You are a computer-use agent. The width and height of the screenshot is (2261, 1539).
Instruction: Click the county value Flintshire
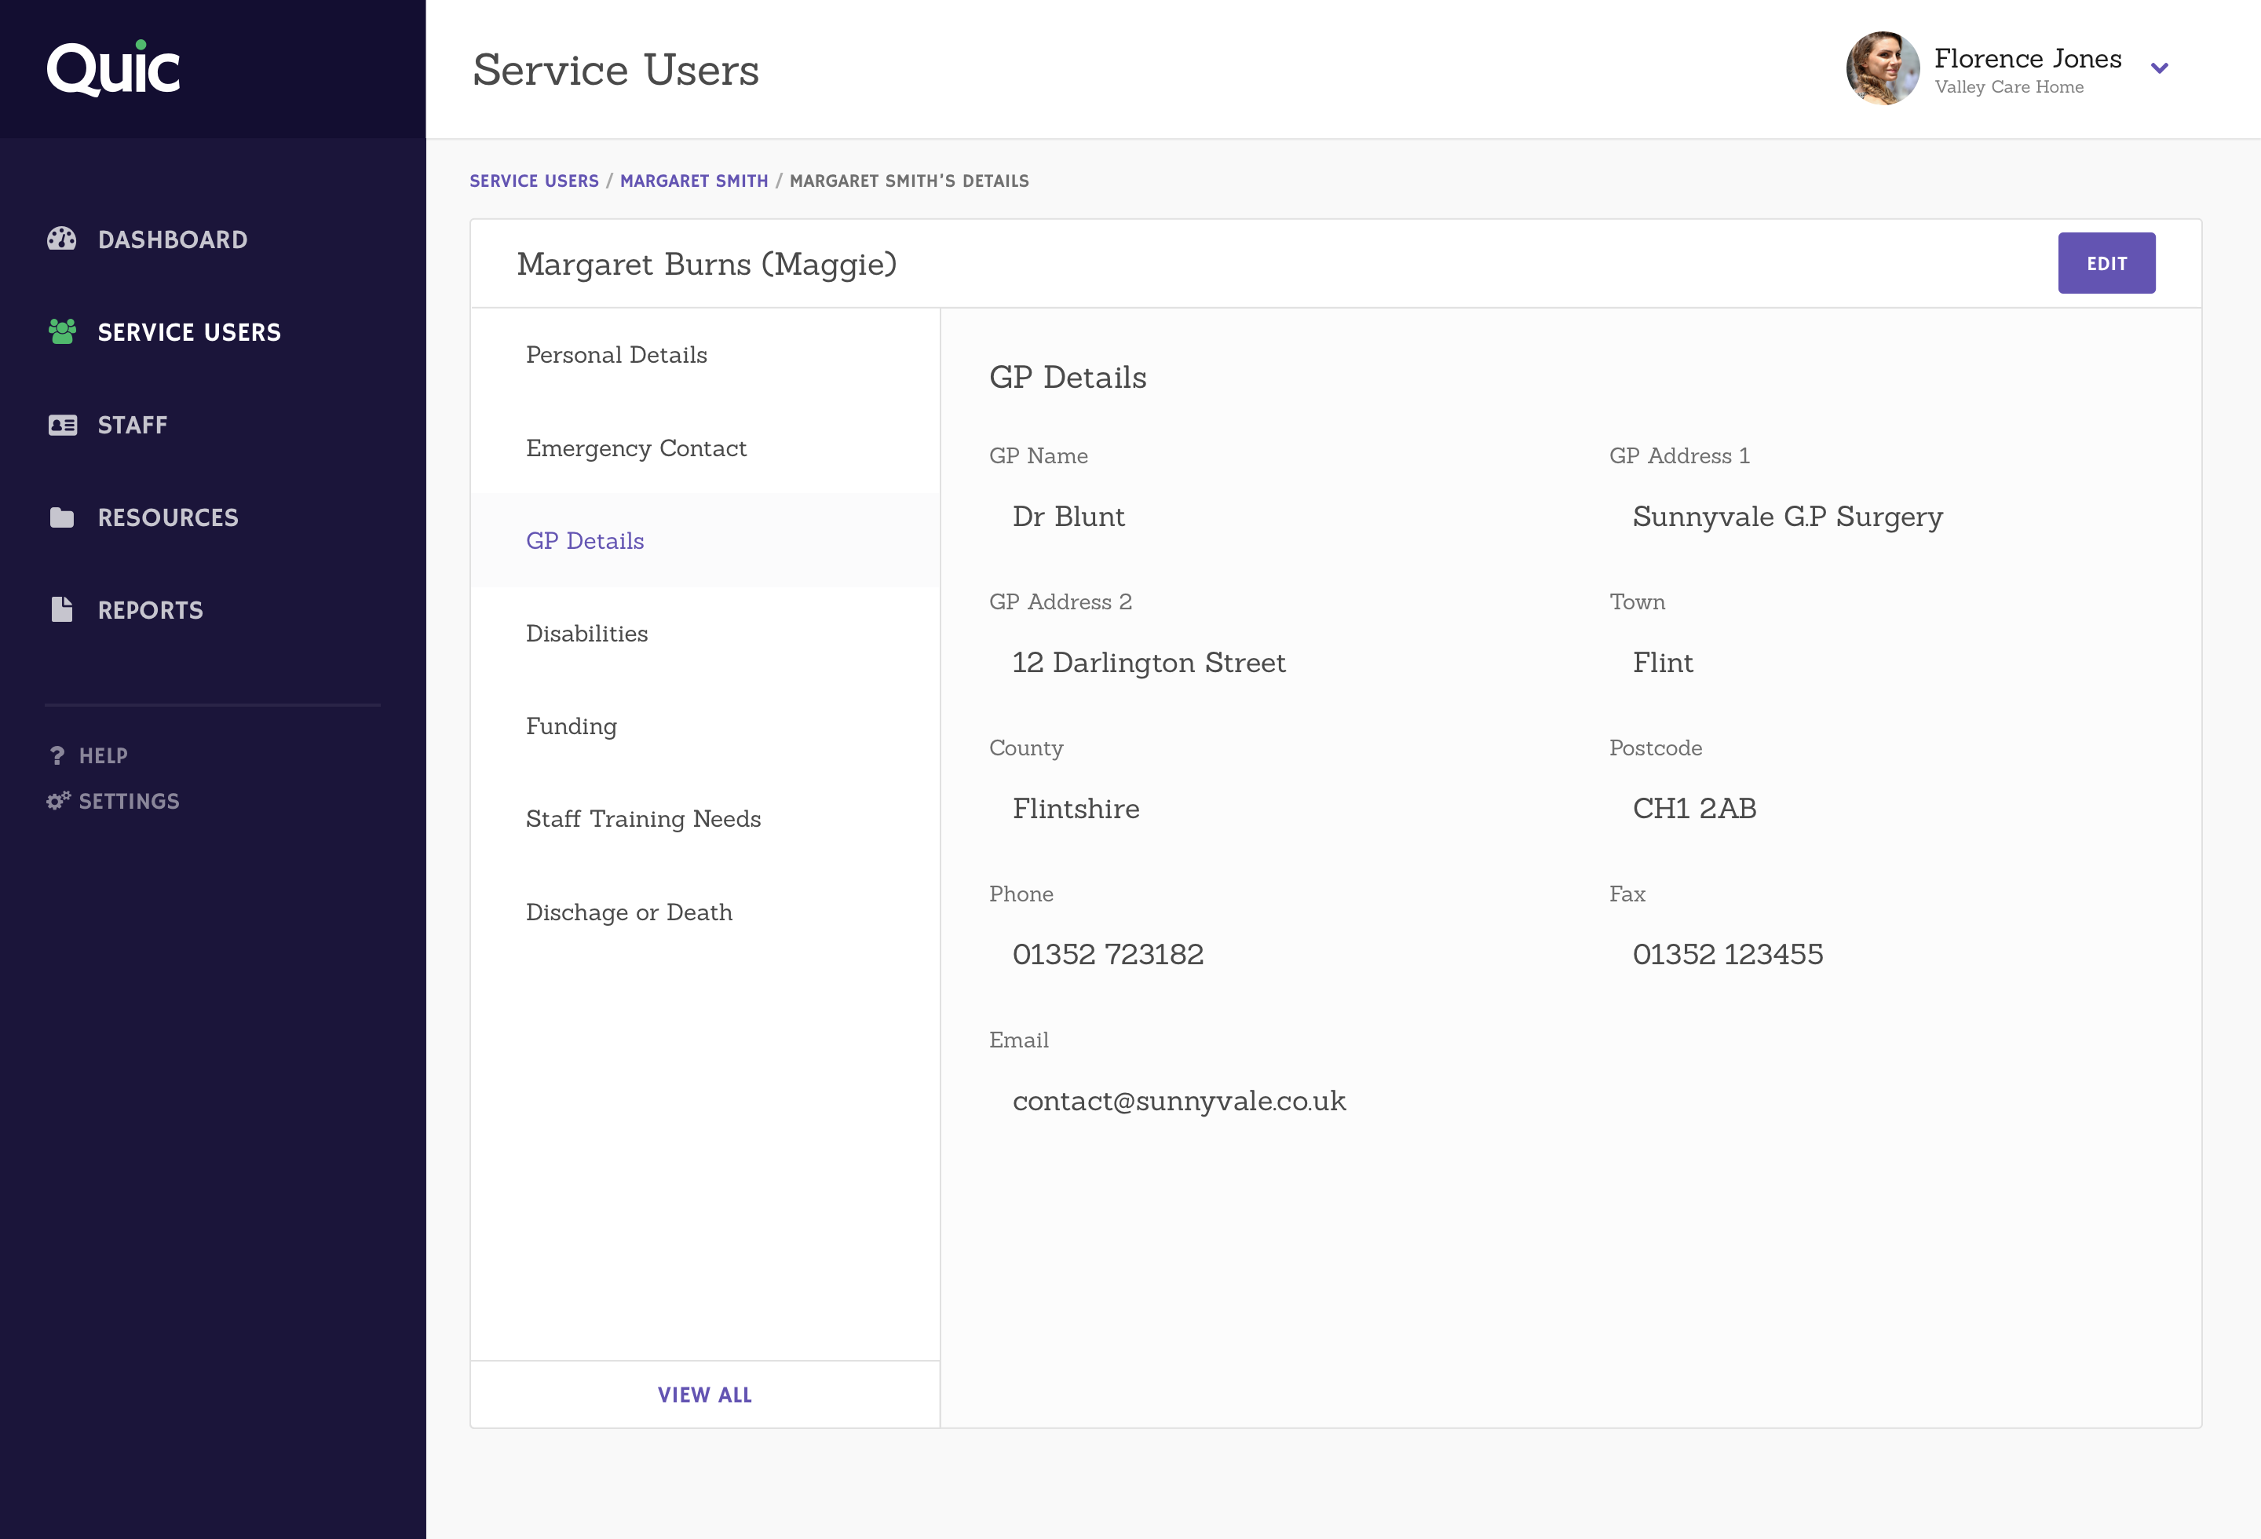point(1076,809)
